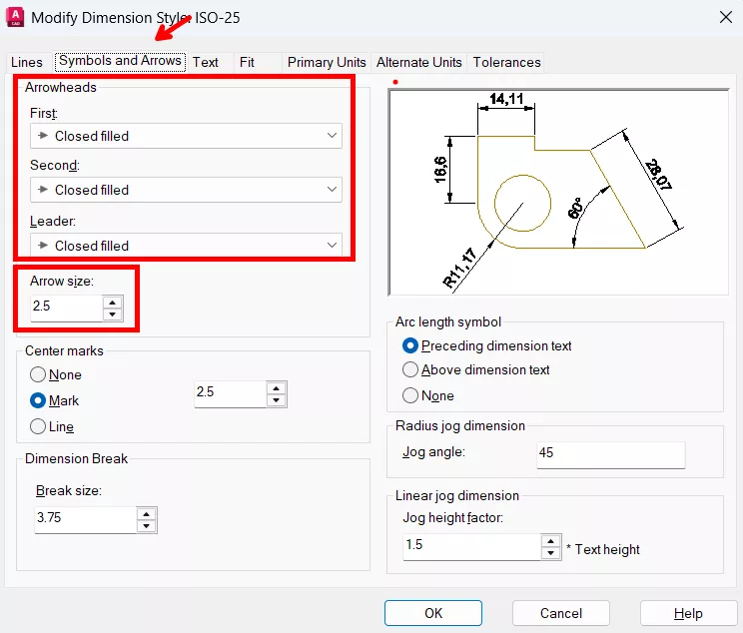Set Arc length symbol to None
Screen dimensions: 743x633
tap(410, 396)
